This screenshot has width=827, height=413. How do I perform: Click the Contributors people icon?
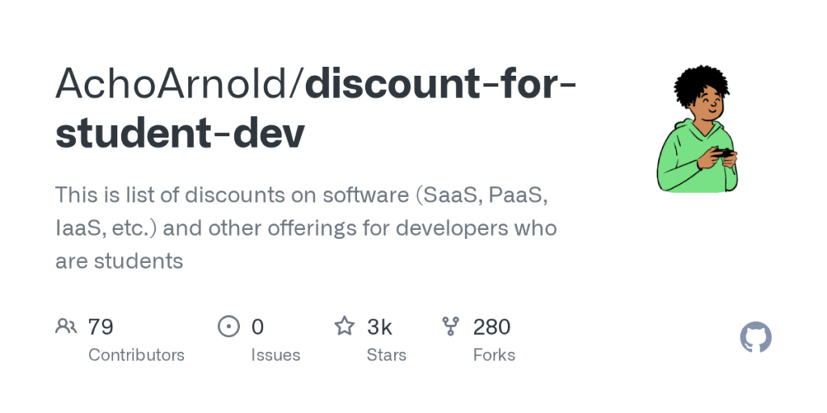pyautogui.click(x=65, y=326)
